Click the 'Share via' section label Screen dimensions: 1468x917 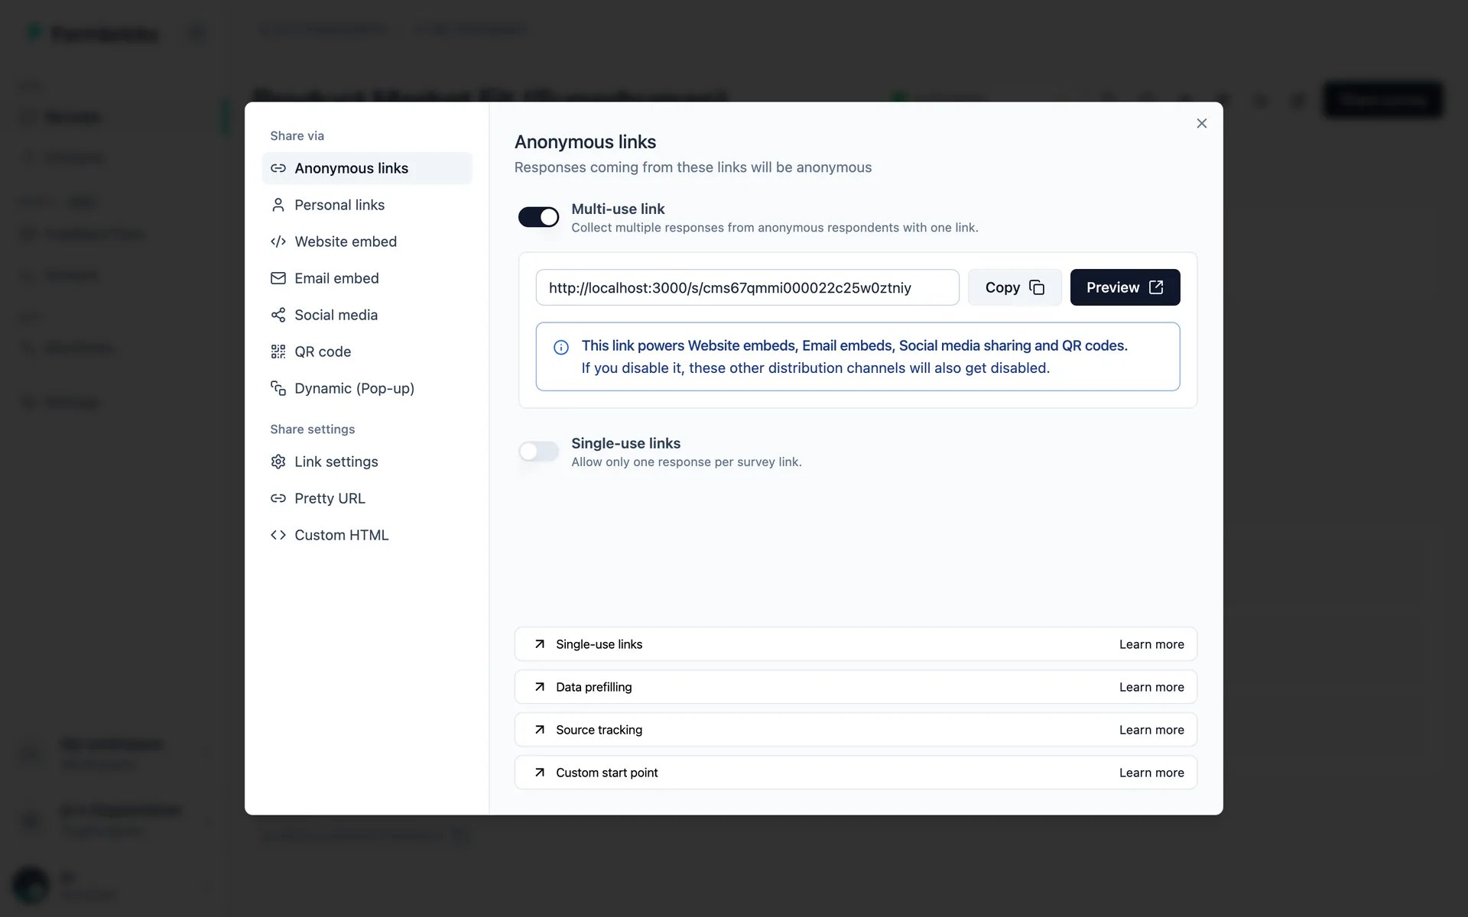click(297, 136)
